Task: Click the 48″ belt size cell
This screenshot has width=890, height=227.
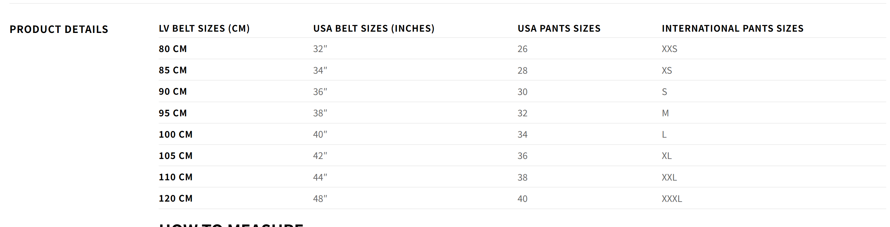Action: click(320, 199)
